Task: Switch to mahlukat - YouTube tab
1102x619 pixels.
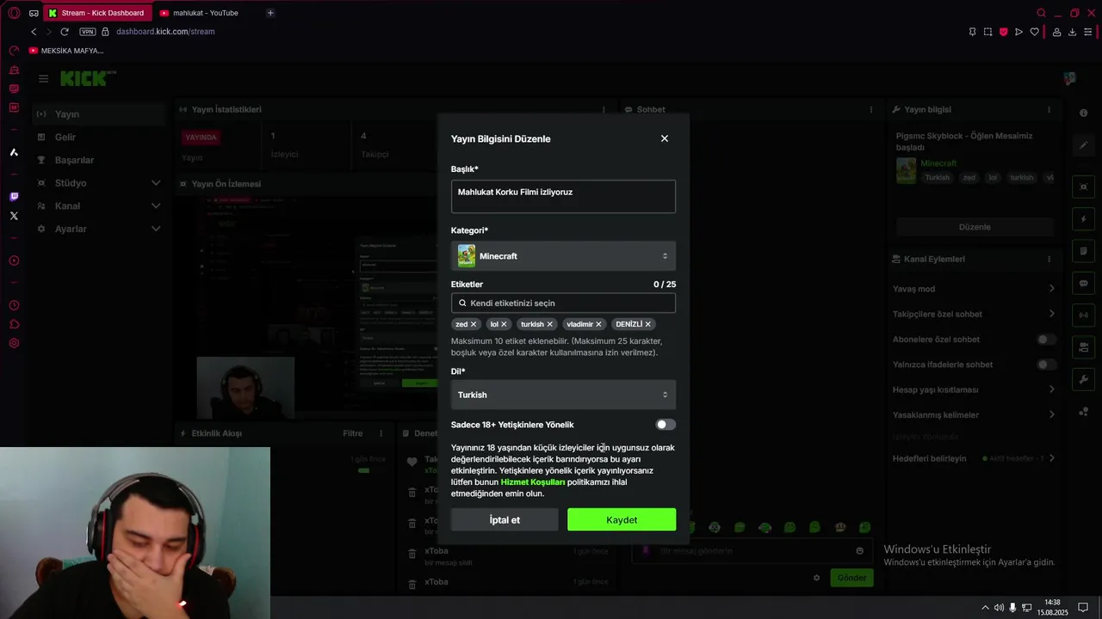Action: point(206,13)
